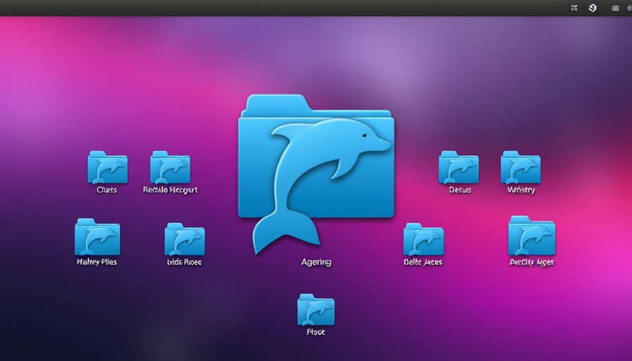Open the 'Class' dolphin folder
The height and width of the screenshot is (361, 632).
point(108,168)
